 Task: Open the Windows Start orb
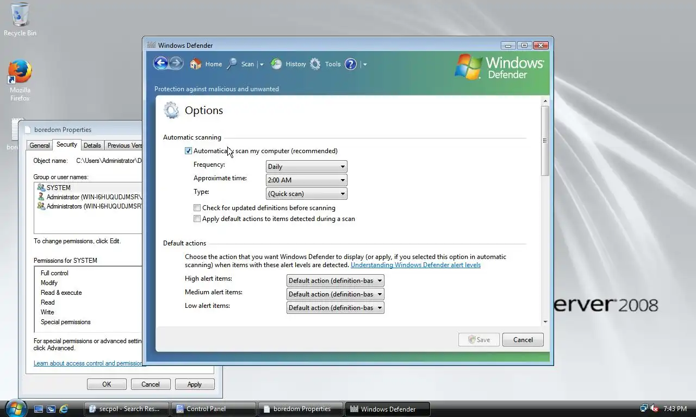pos(15,408)
